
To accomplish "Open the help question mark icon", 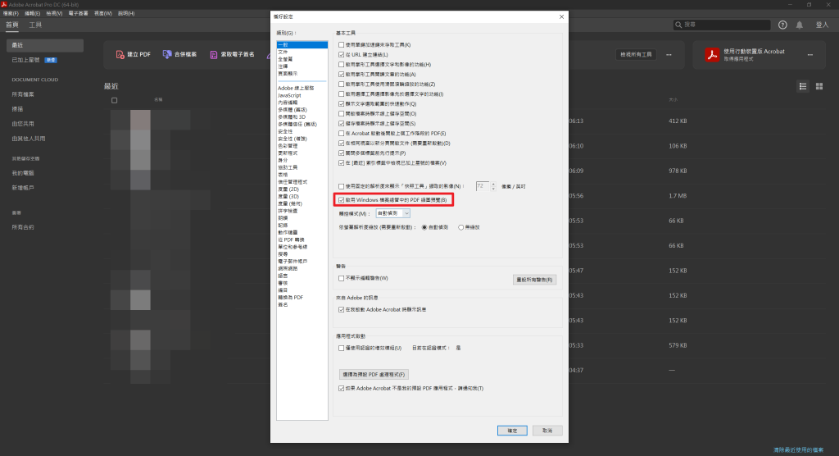I will [782, 25].
